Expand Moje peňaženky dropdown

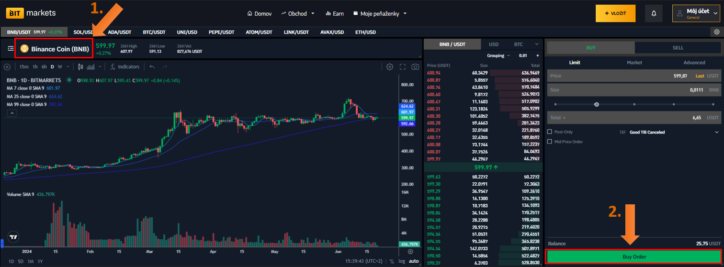click(x=380, y=13)
